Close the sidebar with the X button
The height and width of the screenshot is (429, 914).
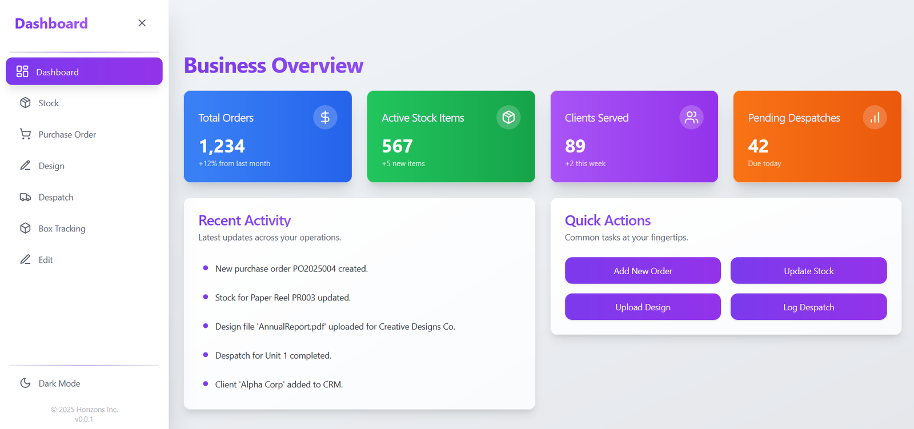(x=142, y=23)
